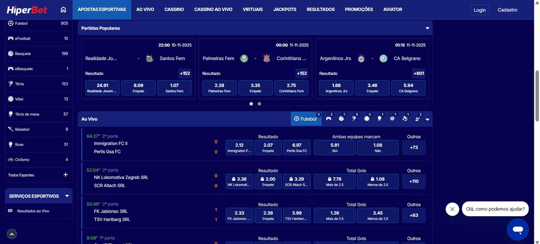Show +601 markets for Argentinos Jrs match

point(419,73)
